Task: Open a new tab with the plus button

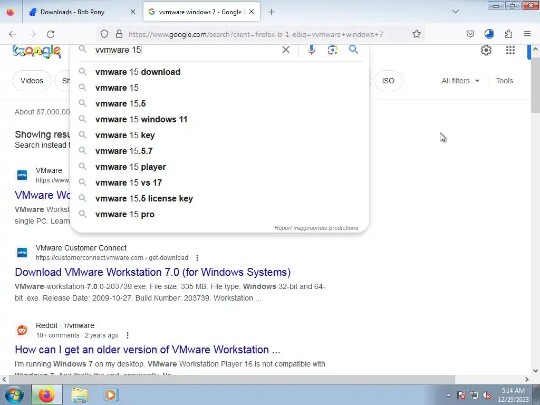Action: point(271,12)
